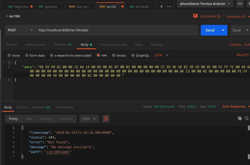Viewport: 250px width, 165px height.
Task: Open the Pre-request Script tab
Action: click(x=113, y=45)
